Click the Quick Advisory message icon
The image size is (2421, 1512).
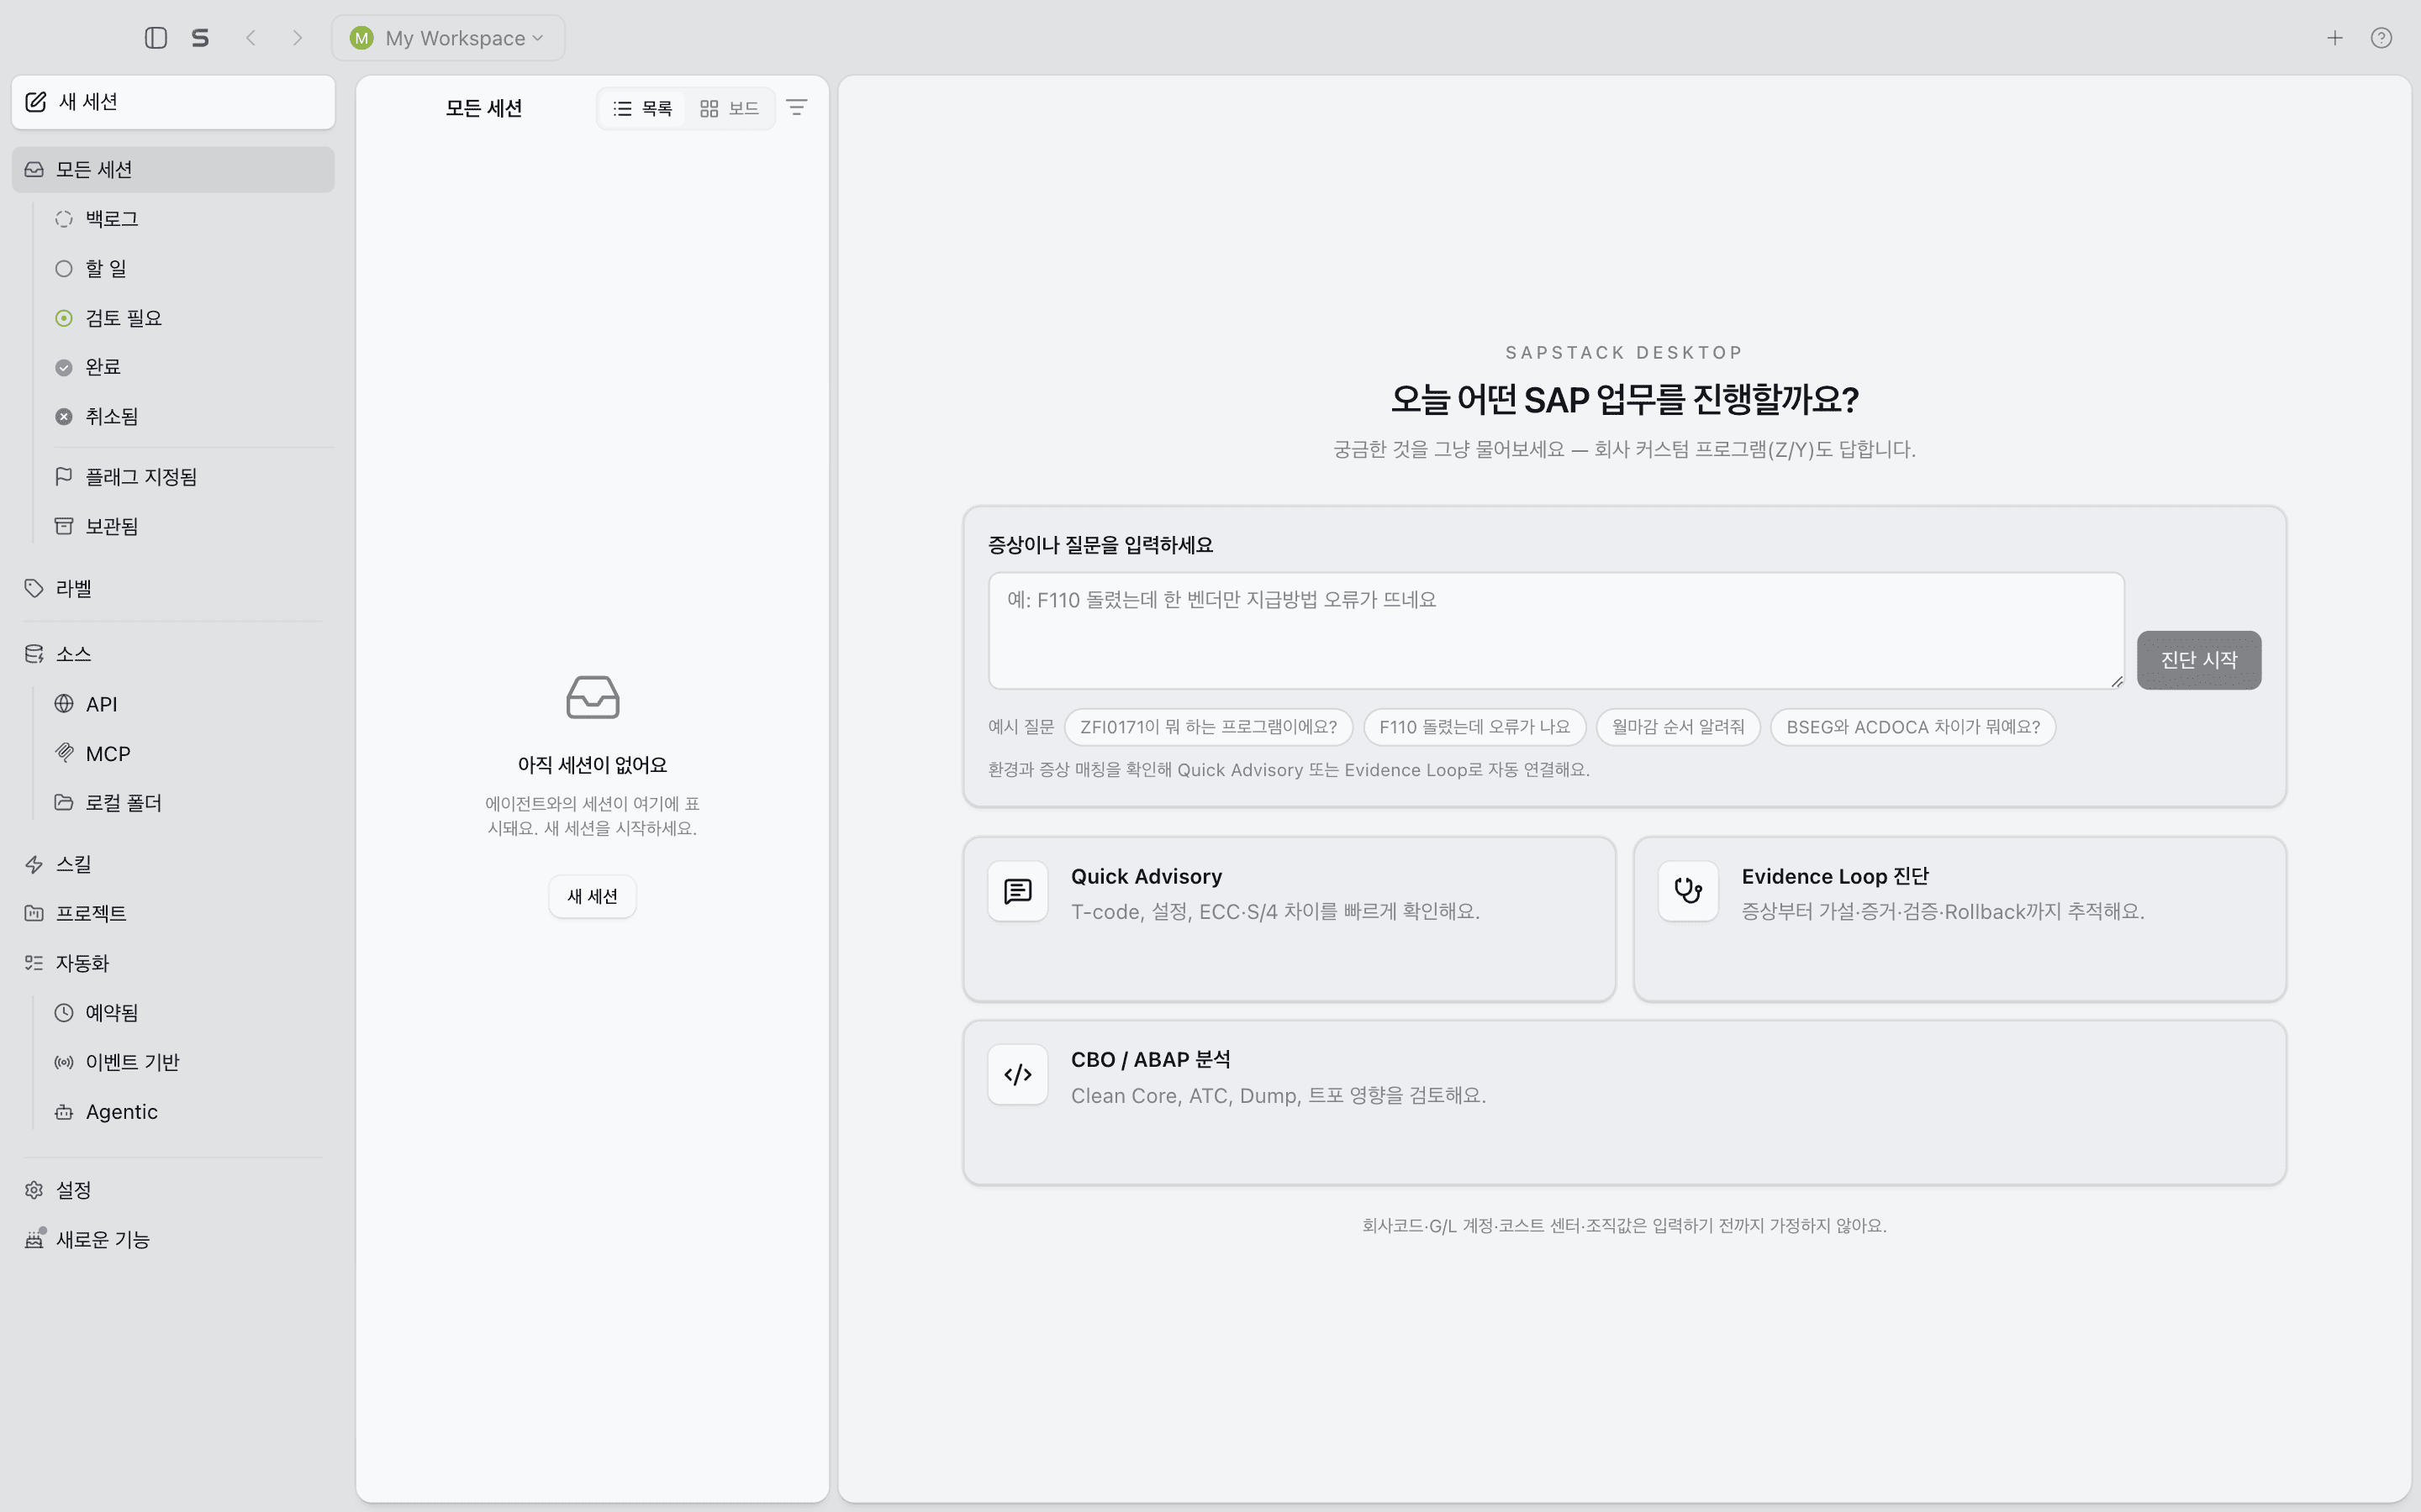1017,891
